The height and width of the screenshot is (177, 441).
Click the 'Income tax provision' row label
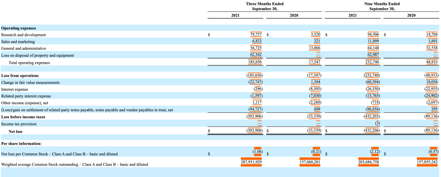(x=19, y=124)
